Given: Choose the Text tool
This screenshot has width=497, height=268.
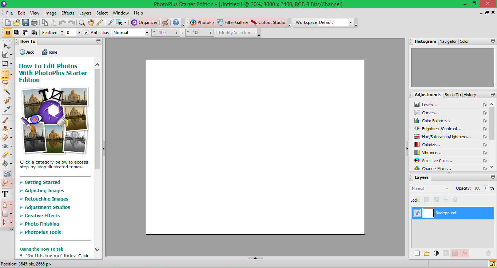Looking at the screenshot, I should 5,194.
